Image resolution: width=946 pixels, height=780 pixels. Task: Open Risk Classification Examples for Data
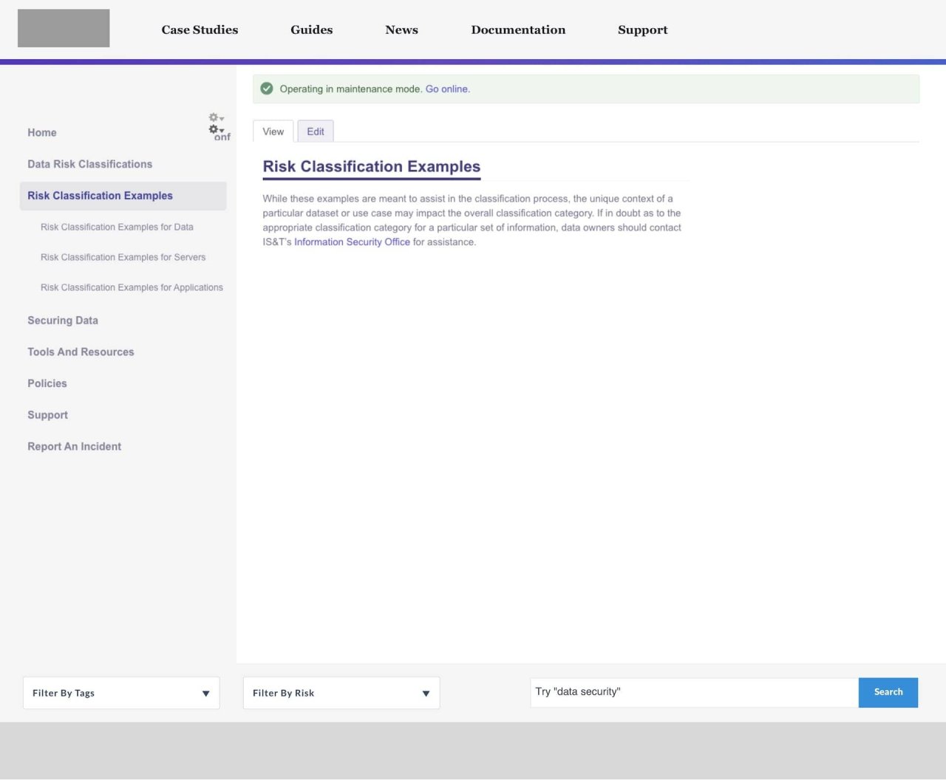(x=117, y=227)
